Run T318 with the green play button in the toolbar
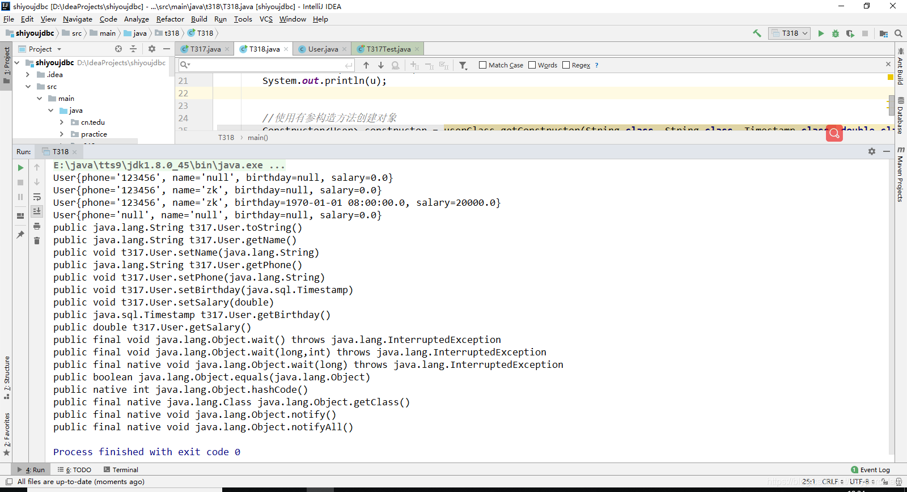 tap(821, 33)
